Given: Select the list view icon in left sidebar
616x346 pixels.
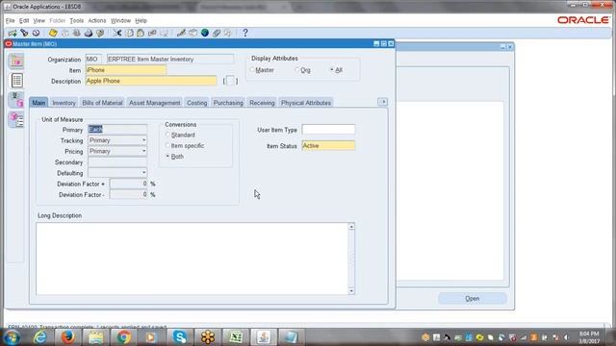Looking at the screenshot, I should [x=16, y=81].
